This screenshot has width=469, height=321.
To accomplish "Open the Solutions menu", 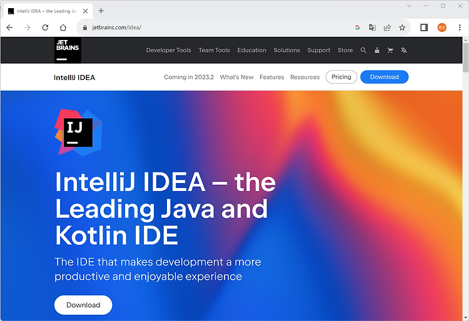I will point(286,50).
